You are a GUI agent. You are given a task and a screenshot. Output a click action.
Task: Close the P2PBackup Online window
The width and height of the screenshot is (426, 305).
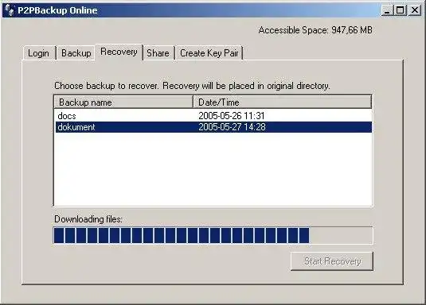point(415,10)
